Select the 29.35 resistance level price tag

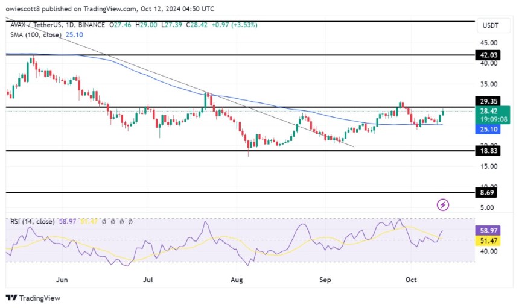tap(489, 102)
